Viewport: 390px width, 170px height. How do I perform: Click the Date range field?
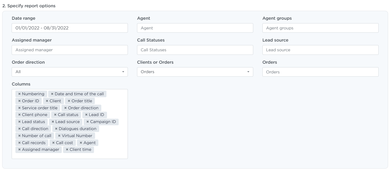70,28
